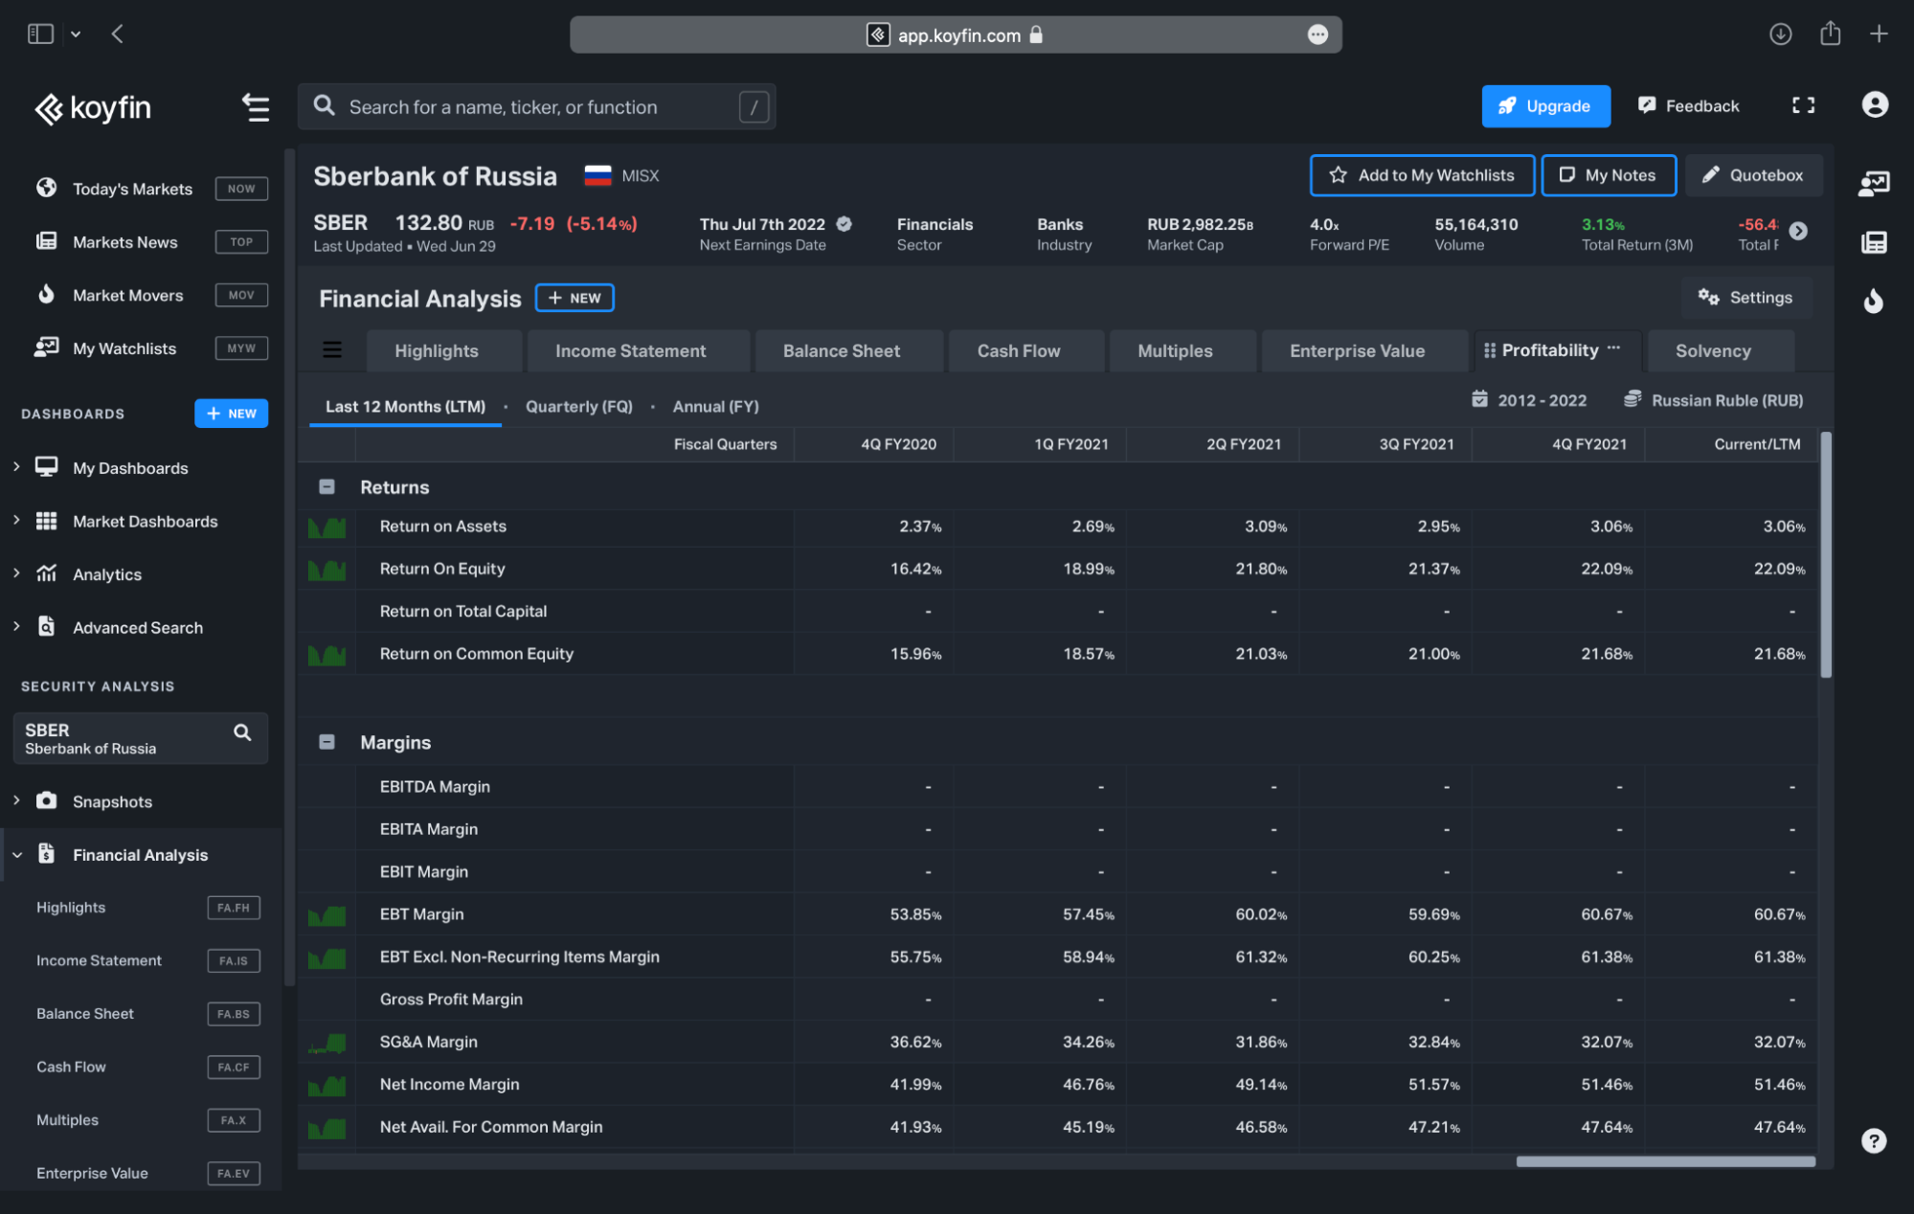This screenshot has height=1214, width=1914.
Task: Collapse the Margins section
Action: click(x=327, y=742)
